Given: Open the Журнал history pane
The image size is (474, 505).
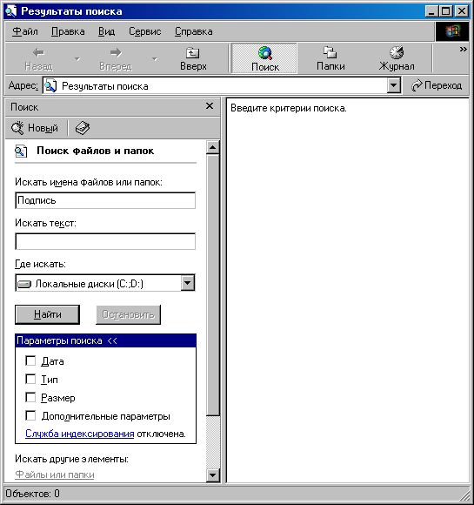Looking at the screenshot, I should pyautogui.click(x=397, y=58).
